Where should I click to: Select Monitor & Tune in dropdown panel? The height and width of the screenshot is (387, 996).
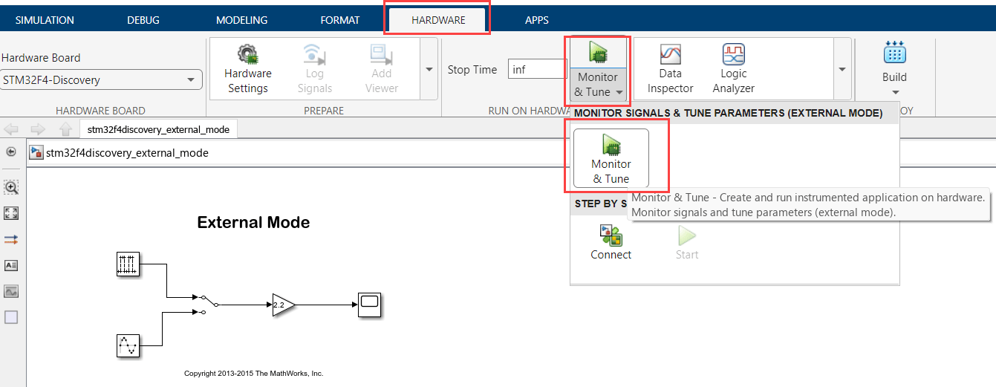611,158
